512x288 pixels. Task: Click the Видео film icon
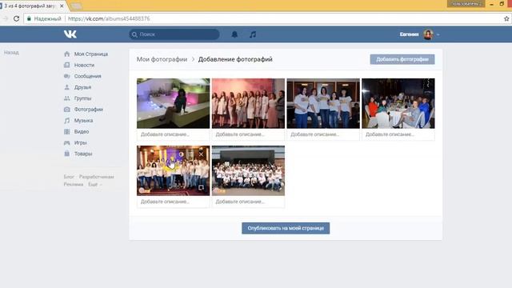[x=67, y=131]
